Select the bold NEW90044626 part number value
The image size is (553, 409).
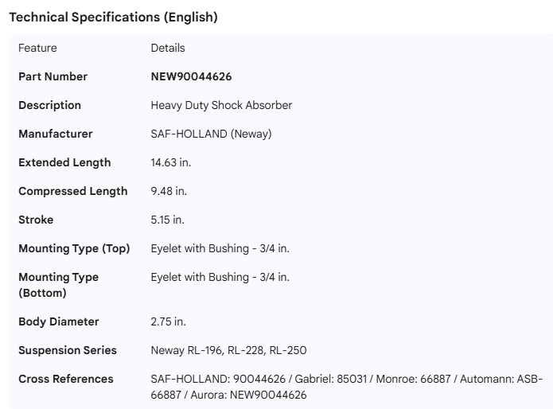tap(191, 76)
